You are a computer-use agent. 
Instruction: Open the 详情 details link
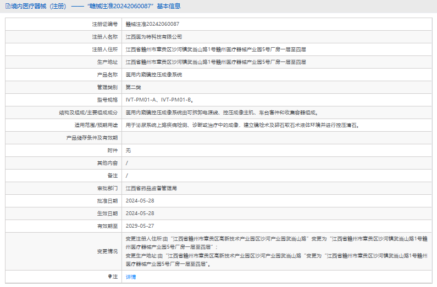click(131, 277)
